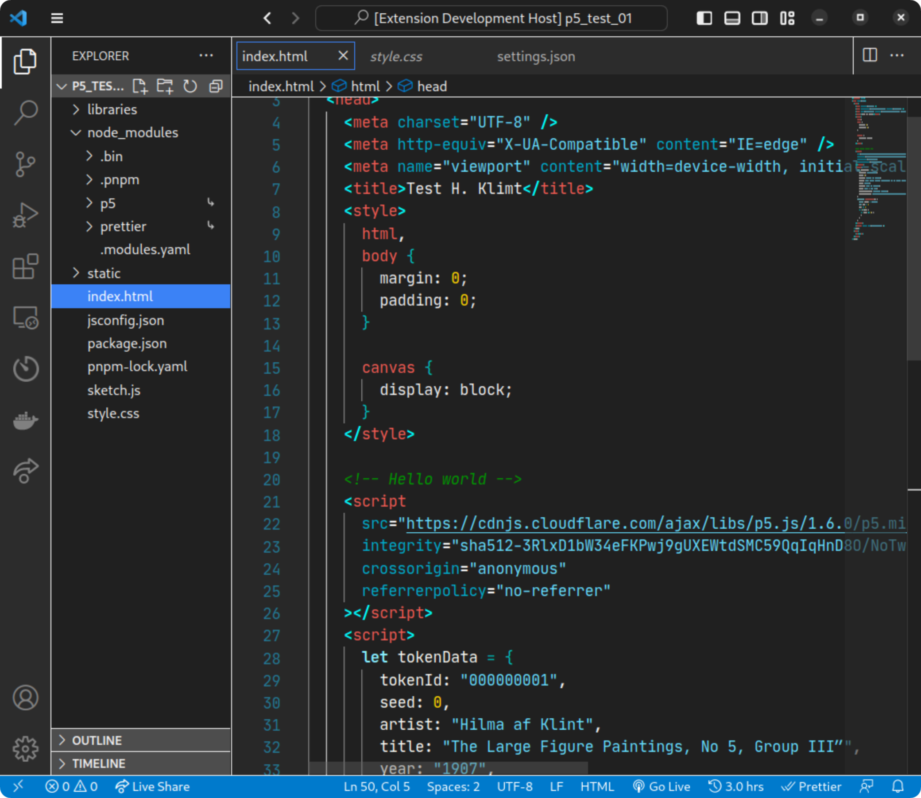
Task: Toggle the bottom panel visibility
Action: point(732,18)
